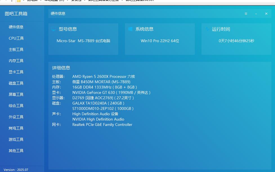Select 磁盘工具 in the left menu
The width and height of the screenshot is (275, 172).
pyautogui.click(x=16, y=83)
